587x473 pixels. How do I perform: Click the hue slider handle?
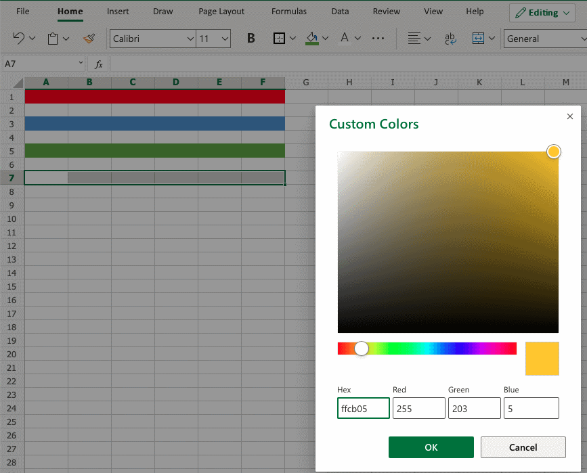tap(362, 348)
